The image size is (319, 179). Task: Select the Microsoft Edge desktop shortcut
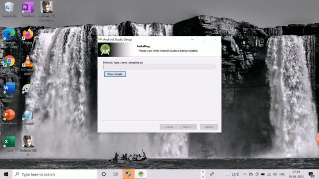(9, 38)
